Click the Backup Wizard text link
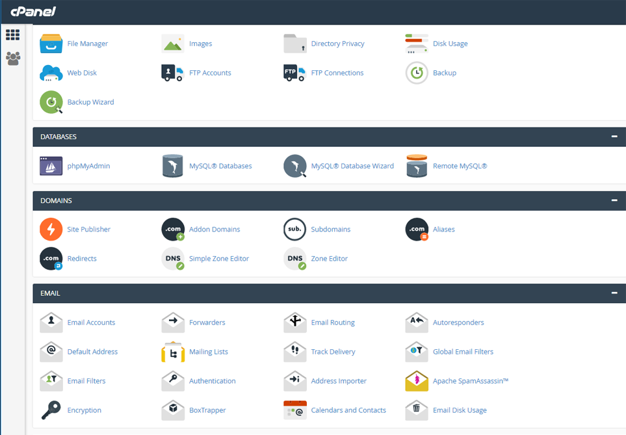The image size is (626, 435). [90, 102]
